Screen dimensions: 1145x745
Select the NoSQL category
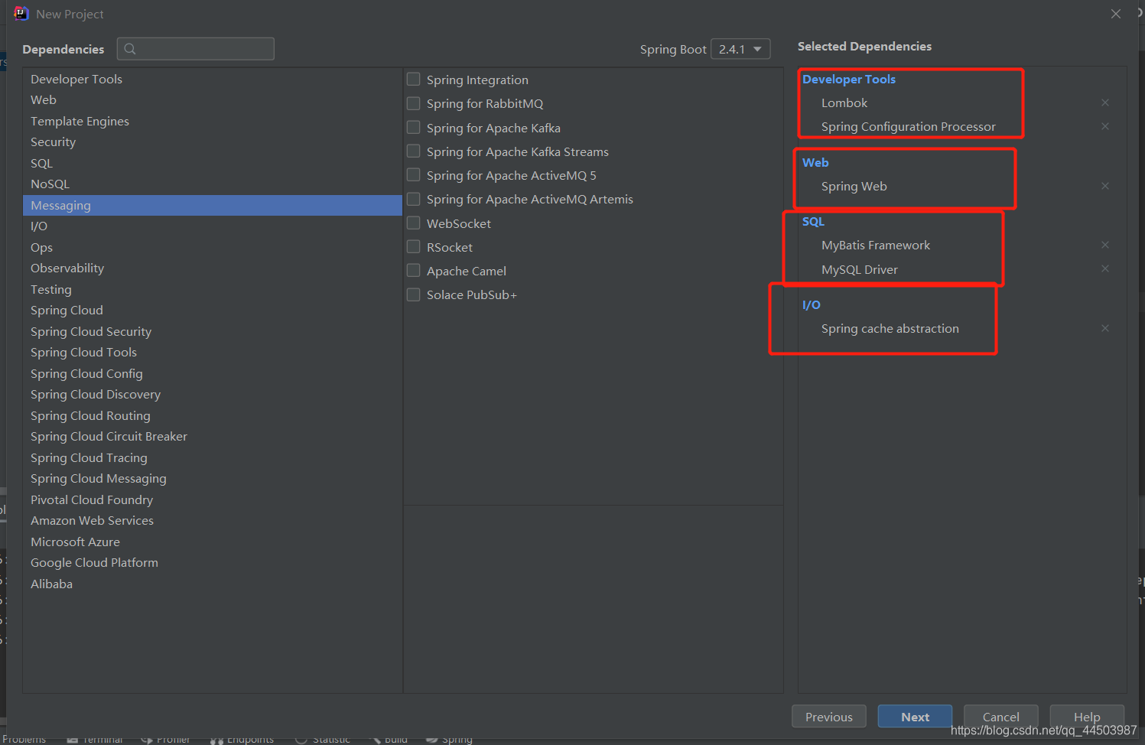pos(213,184)
